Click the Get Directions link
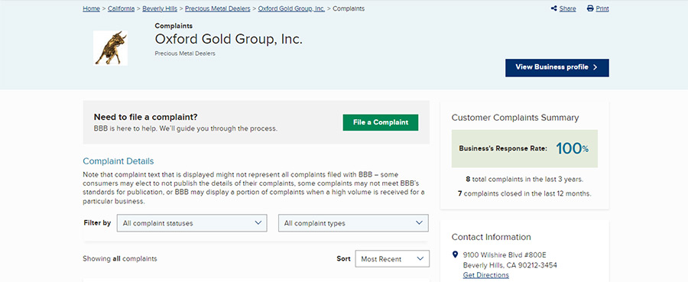This screenshot has height=282, width=688. (x=485, y=275)
